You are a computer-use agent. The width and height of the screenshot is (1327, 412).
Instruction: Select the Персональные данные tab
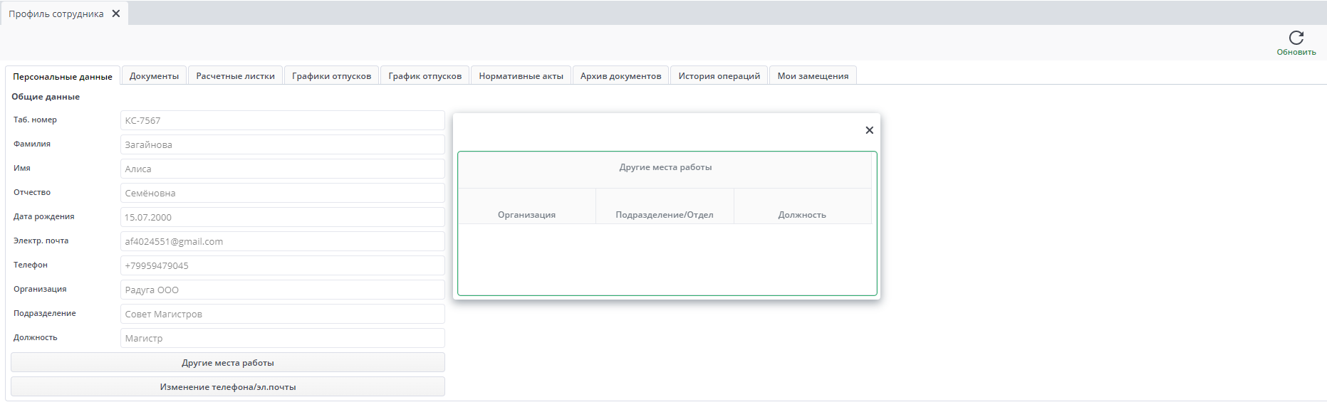tap(63, 77)
